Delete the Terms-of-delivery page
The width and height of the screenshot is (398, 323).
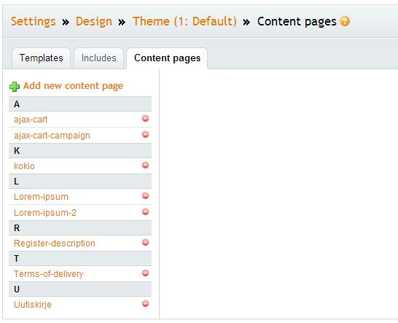click(x=146, y=273)
